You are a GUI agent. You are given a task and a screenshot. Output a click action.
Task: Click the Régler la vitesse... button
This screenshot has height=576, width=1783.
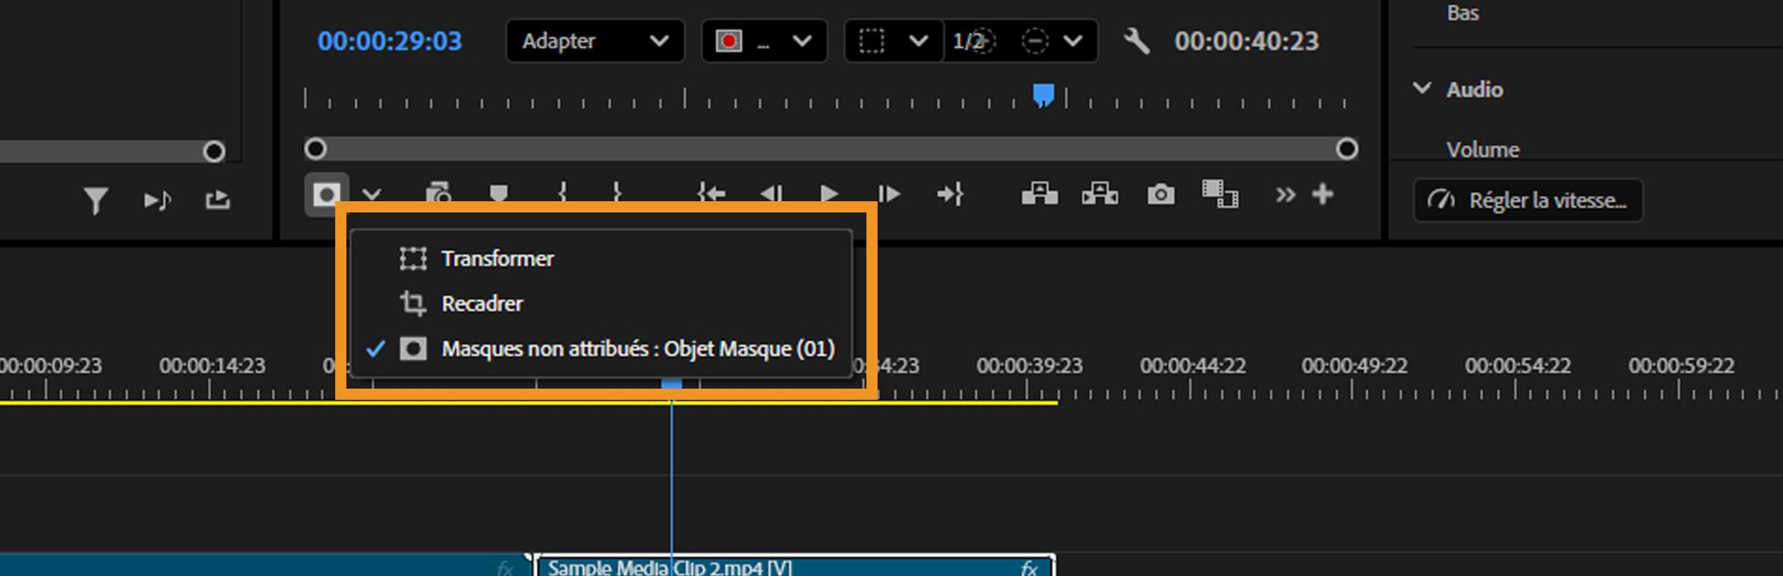coord(1528,200)
